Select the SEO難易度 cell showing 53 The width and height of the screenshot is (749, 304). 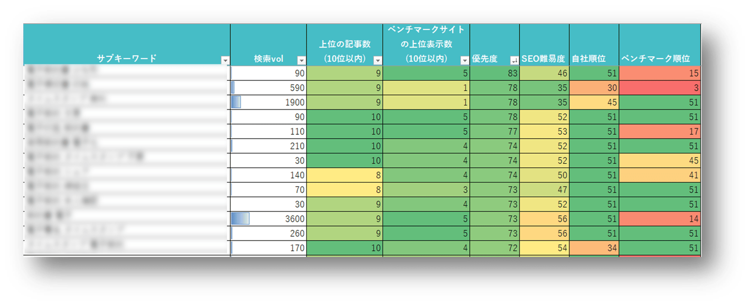[x=545, y=131]
